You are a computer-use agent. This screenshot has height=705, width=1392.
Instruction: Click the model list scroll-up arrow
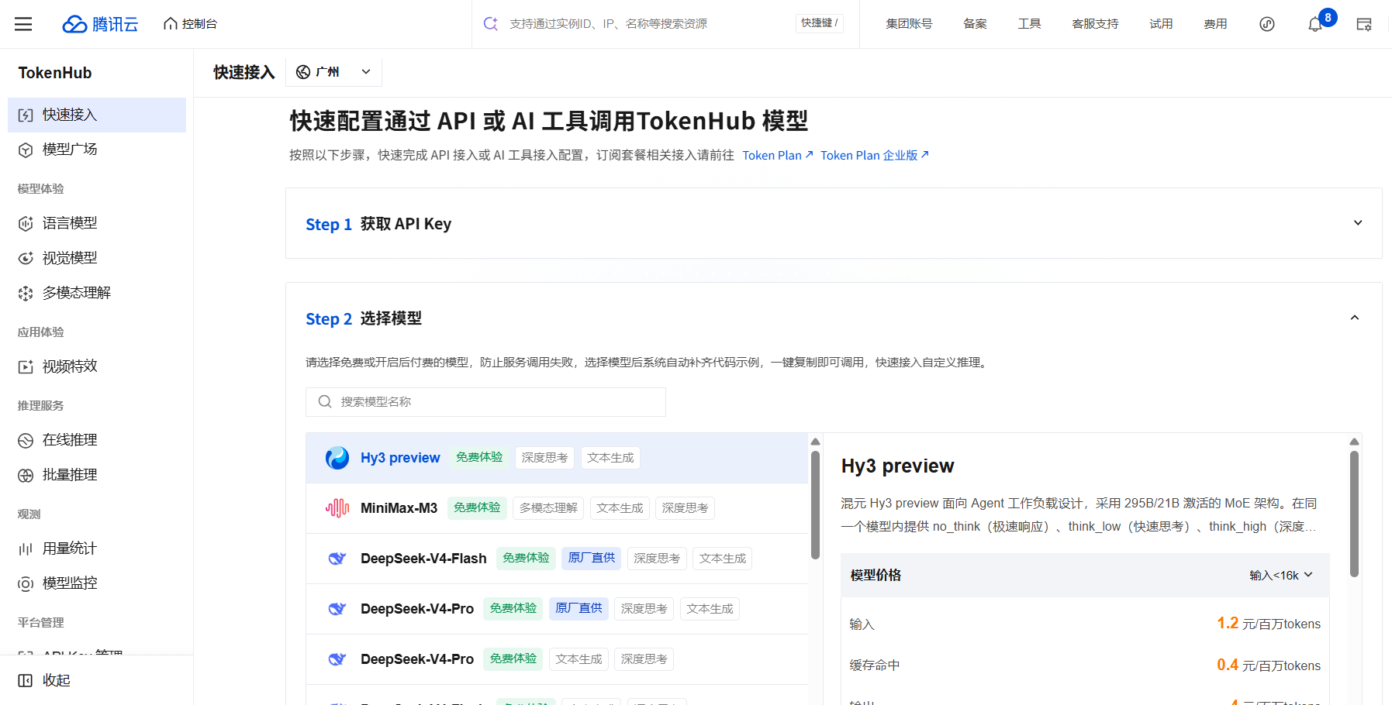tap(815, 442)
